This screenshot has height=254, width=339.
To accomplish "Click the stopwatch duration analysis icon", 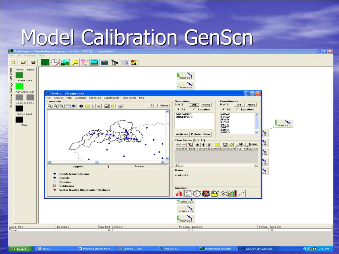I will [197, 193].
